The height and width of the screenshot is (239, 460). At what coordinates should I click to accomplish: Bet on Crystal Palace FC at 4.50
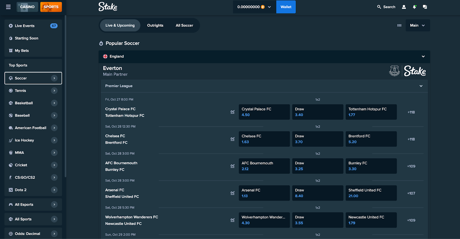click(x=264, y=112)
